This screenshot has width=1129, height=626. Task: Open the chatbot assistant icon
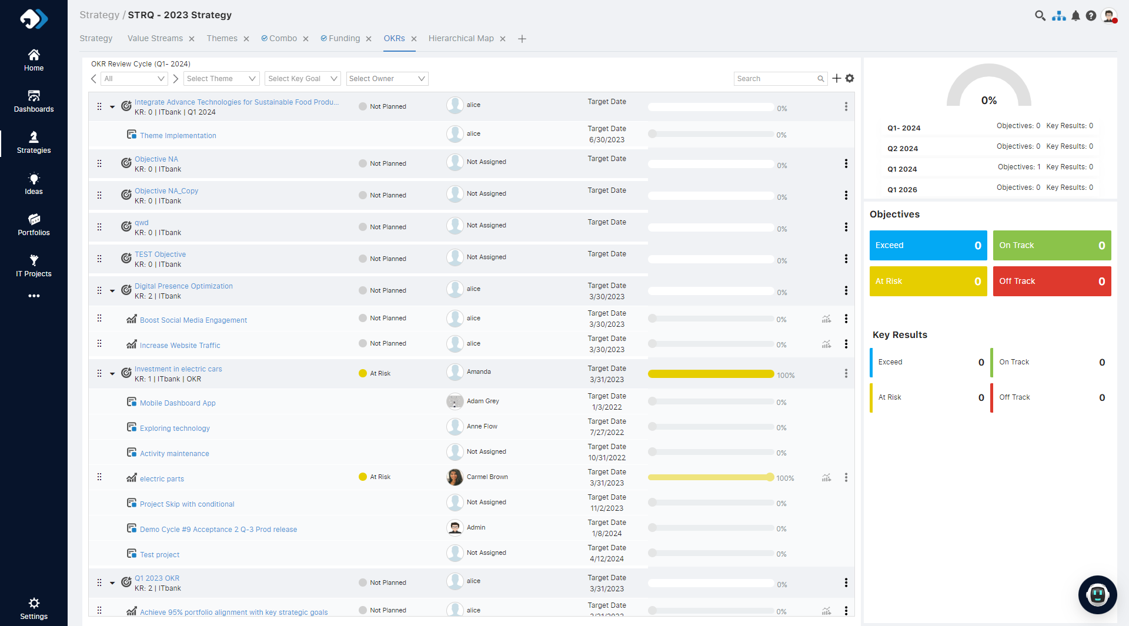[x=1097, y=595]
